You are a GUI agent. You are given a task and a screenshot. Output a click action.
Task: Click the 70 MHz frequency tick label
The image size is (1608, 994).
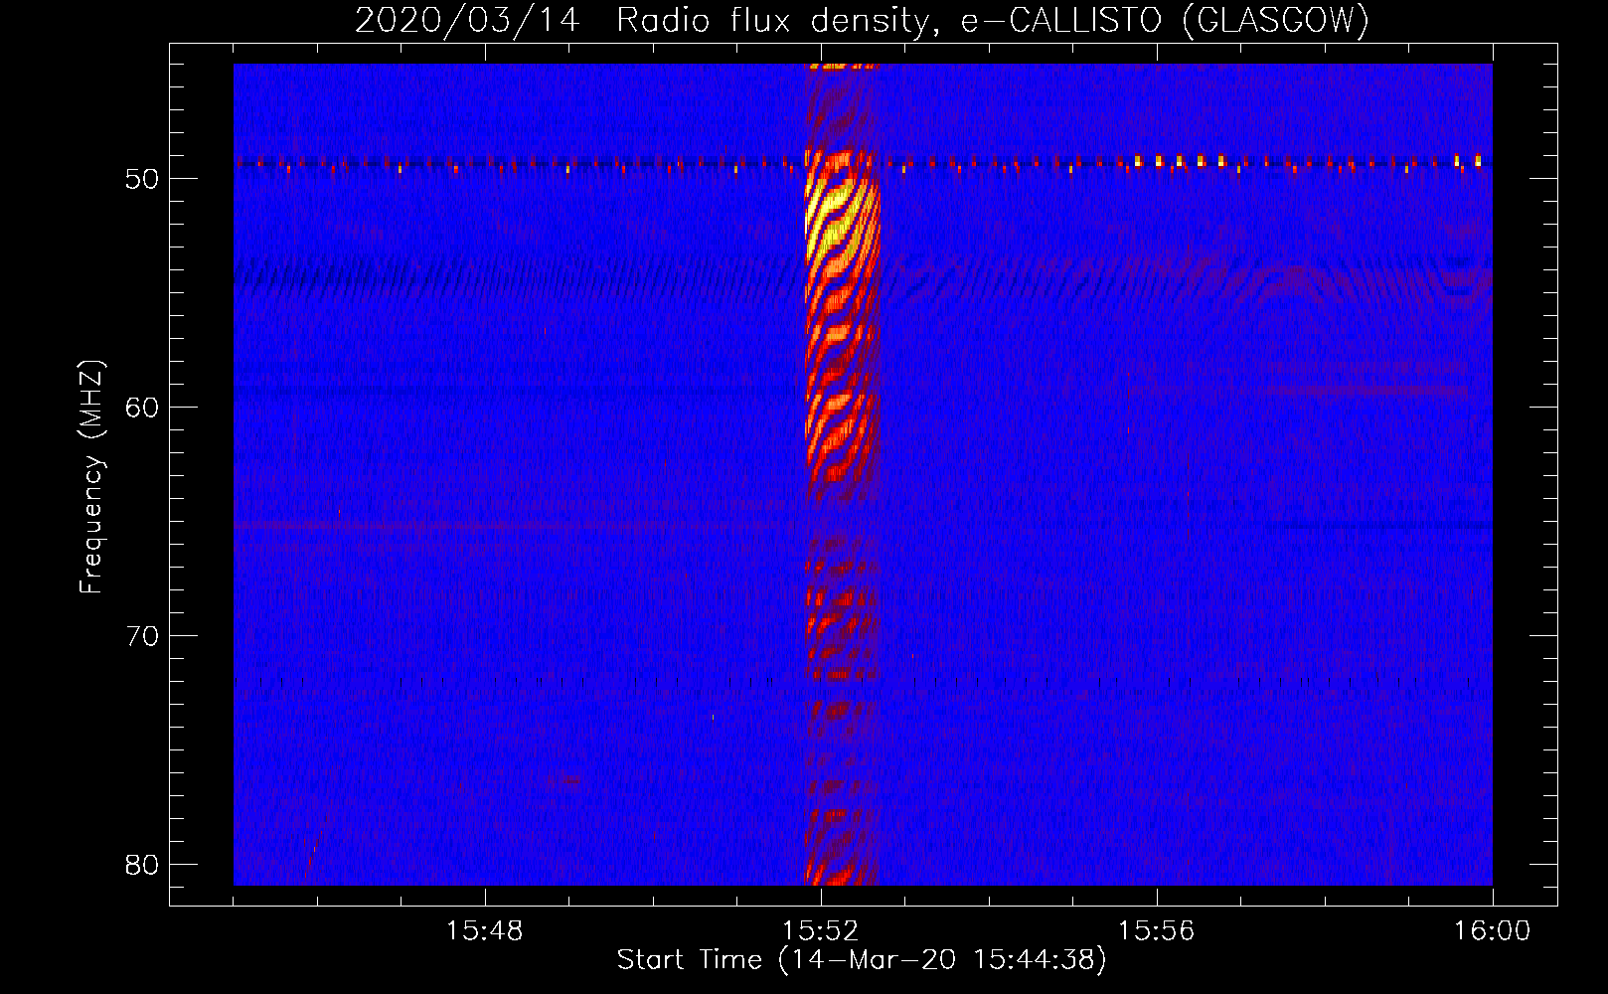point(142,636)
